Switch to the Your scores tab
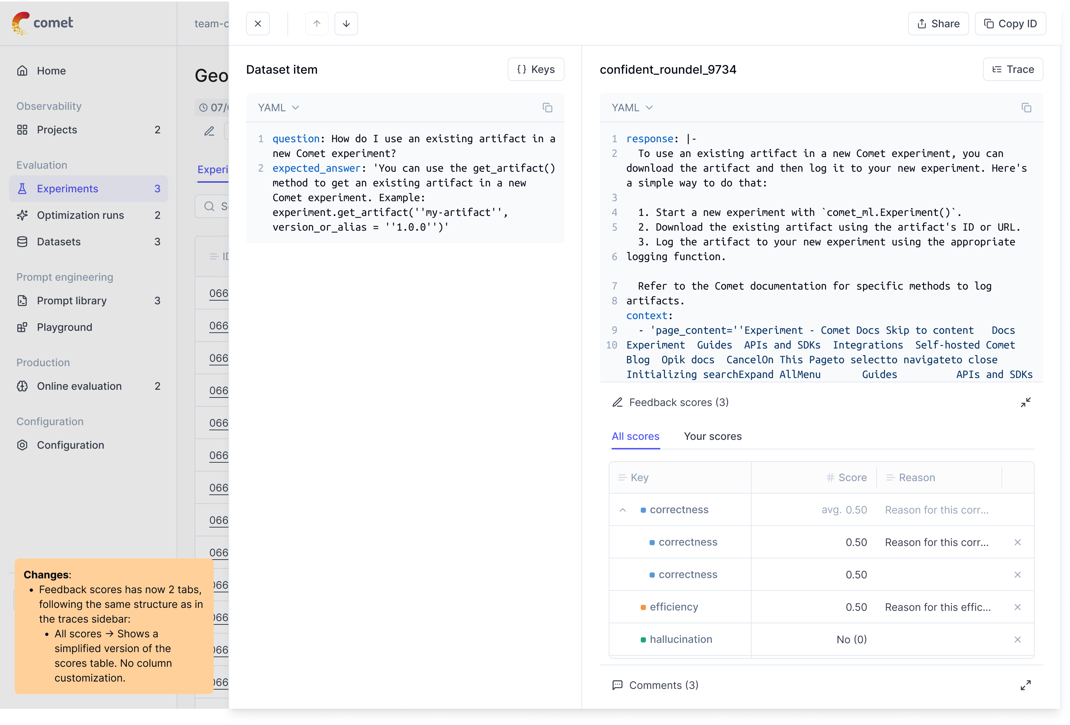The image size is (1070, 725). point(712,437)
